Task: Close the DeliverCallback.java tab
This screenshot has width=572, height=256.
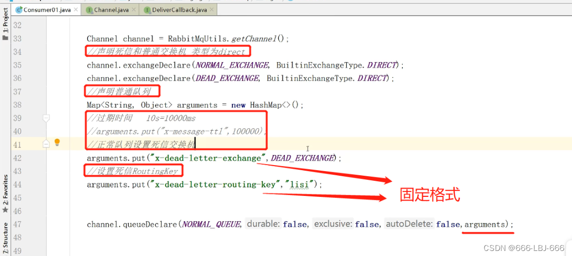Action: click(x=212, y=10)
